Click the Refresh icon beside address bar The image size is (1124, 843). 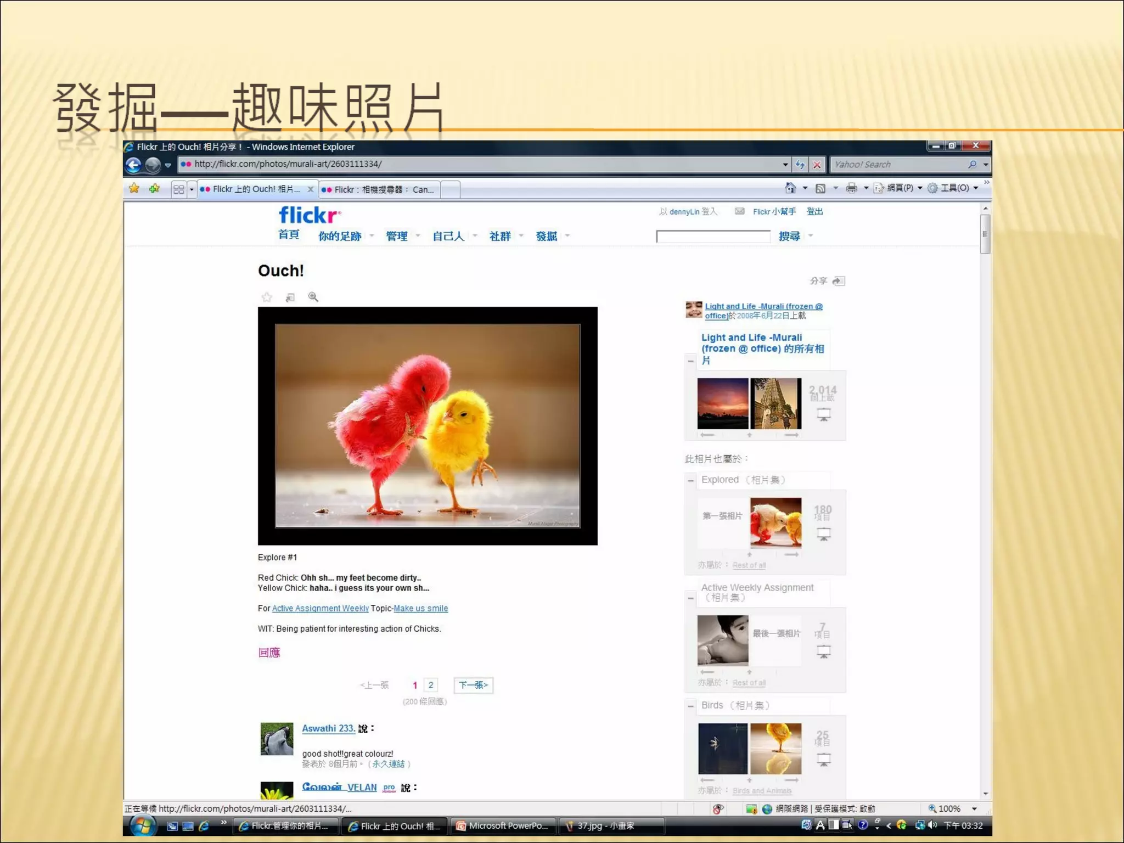pyautogui.click(x=800, y=164)
